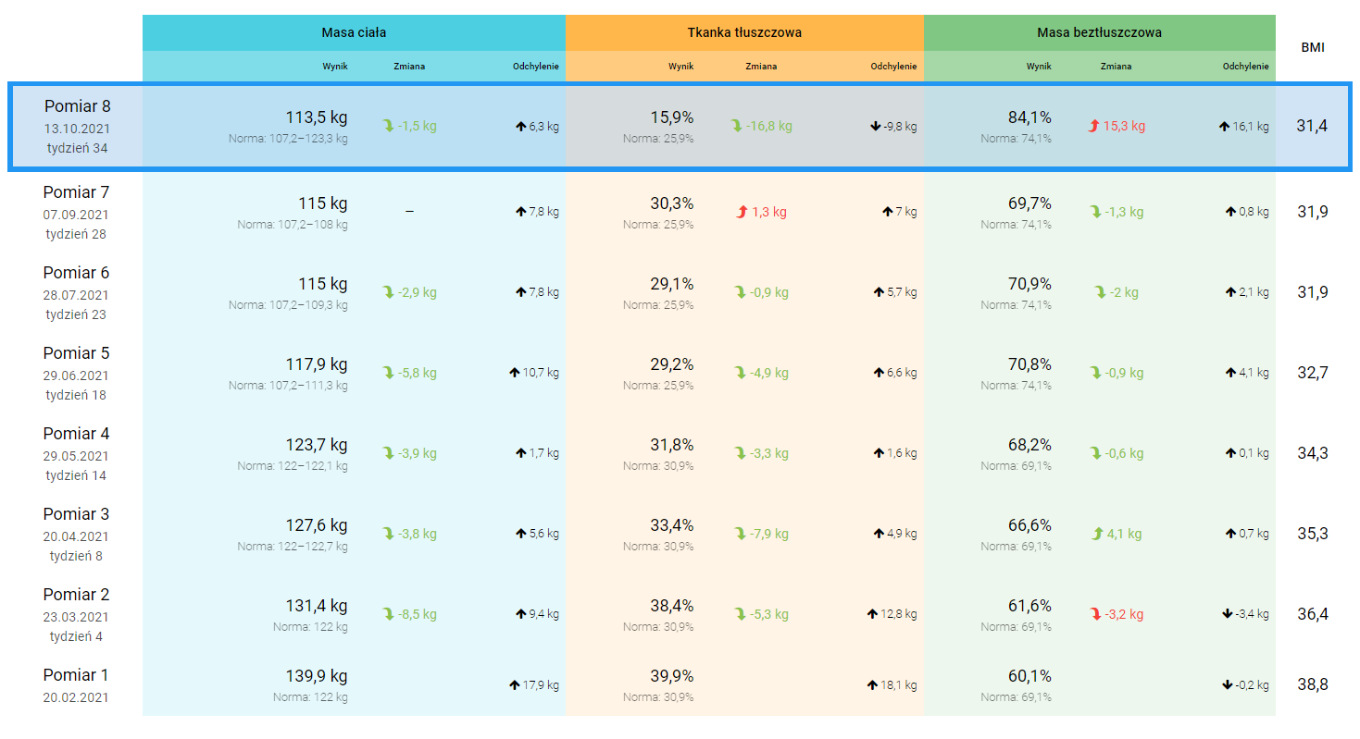Click Zmiana subheader under Masa beztłuszczowa

click(x=1116, y=67)
